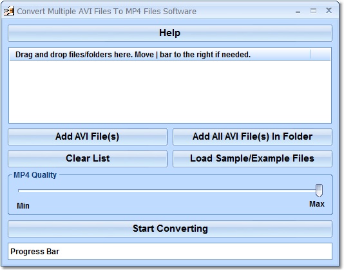Screen dimensions: 344x271
Task: Clear List of added files
Action: coord(88,158)
